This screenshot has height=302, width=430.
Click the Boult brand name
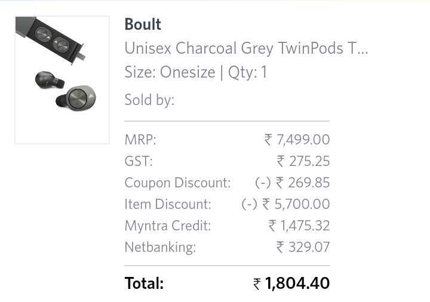tap(143, 24)
